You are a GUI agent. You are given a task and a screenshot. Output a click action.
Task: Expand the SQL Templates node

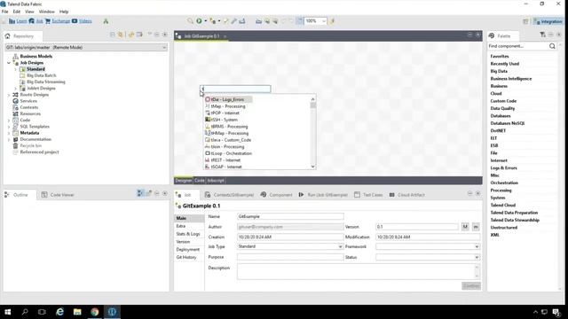[x=9, y=127]
